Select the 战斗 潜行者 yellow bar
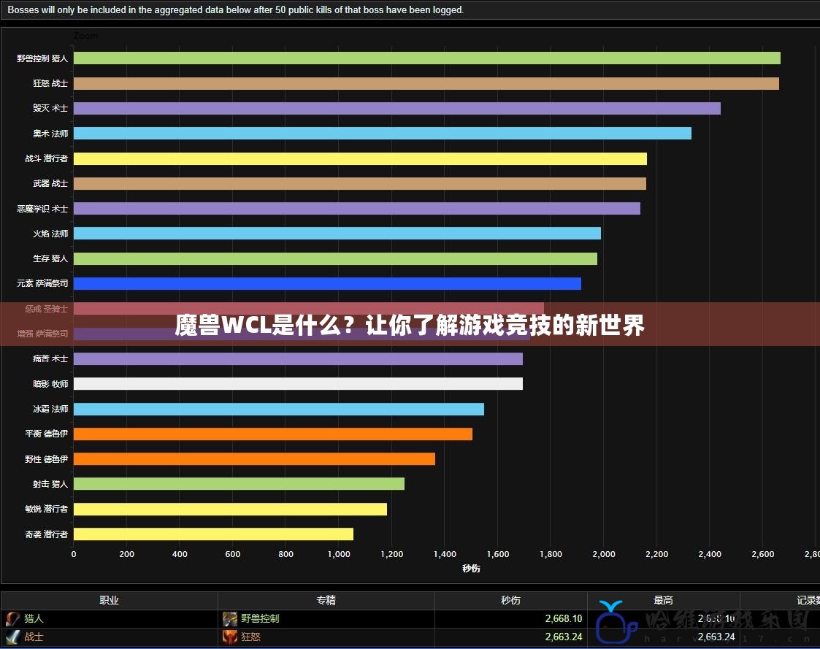 [x=360, y=158]
